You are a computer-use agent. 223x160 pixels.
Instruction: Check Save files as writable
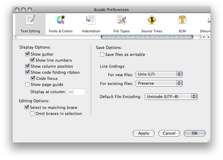coord(102,55)
